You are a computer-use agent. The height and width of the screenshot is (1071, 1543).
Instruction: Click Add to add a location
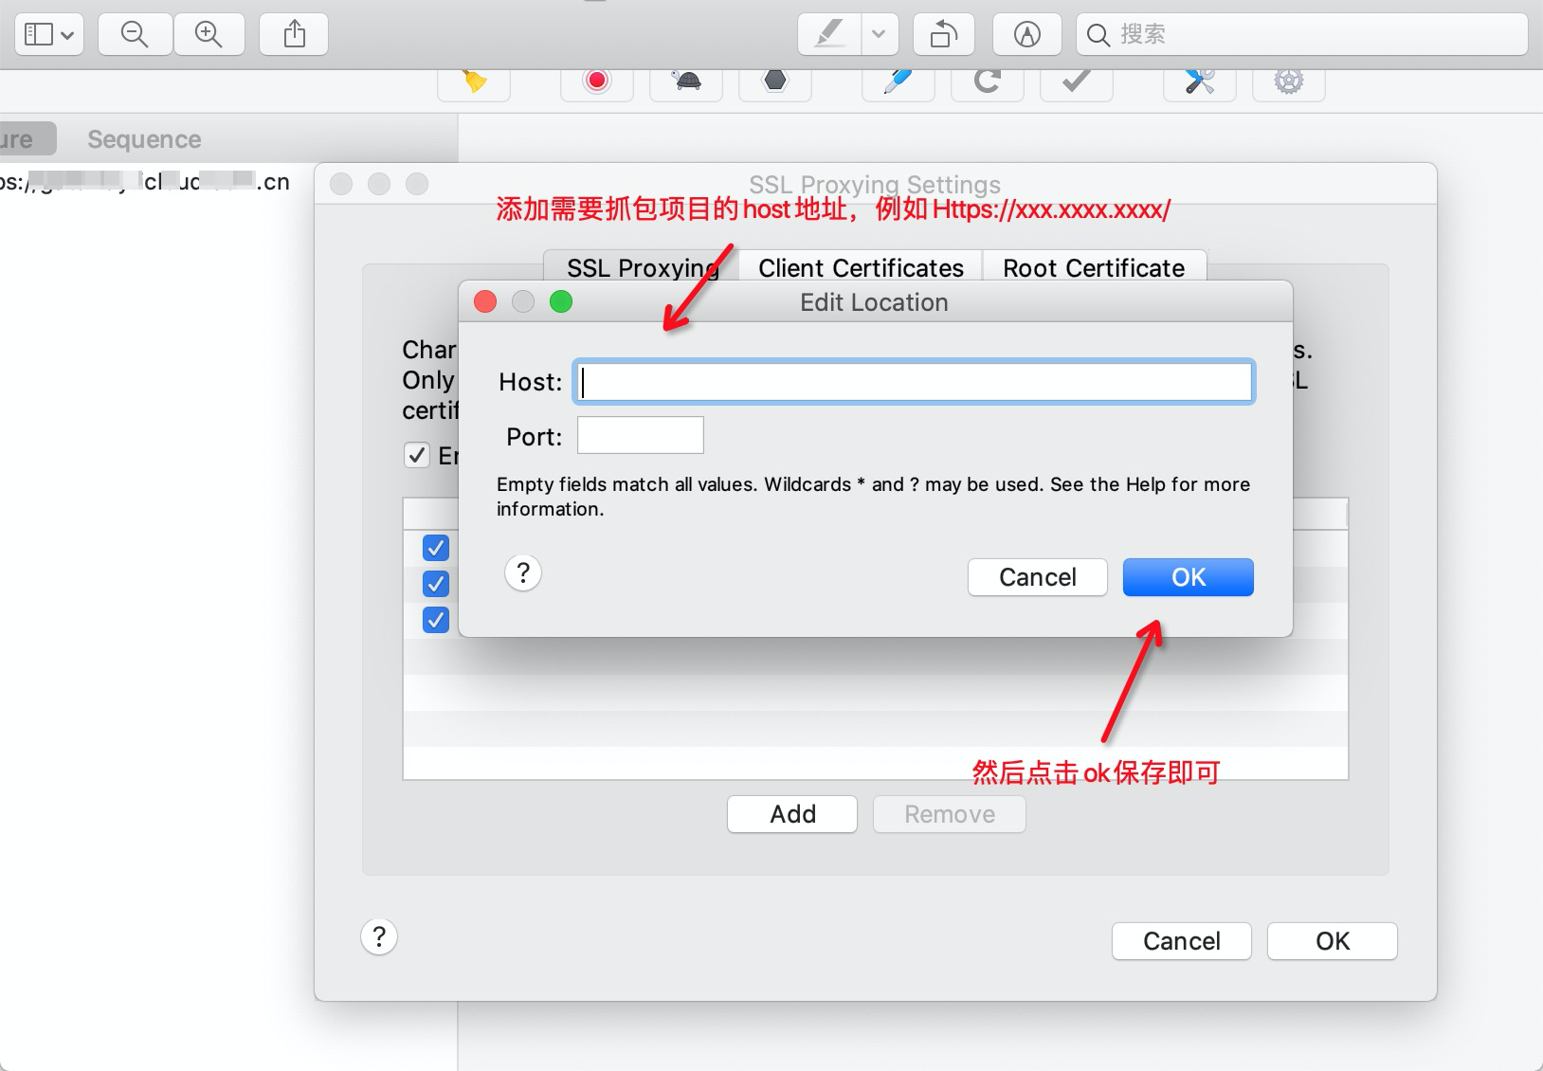point(792,814)
